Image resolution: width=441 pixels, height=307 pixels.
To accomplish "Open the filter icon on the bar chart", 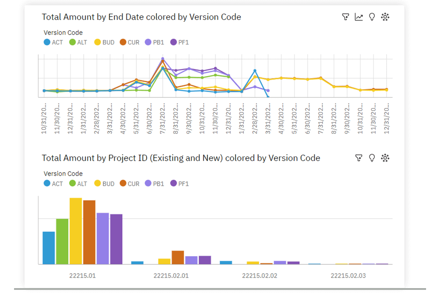I will [x=359, y=158].
